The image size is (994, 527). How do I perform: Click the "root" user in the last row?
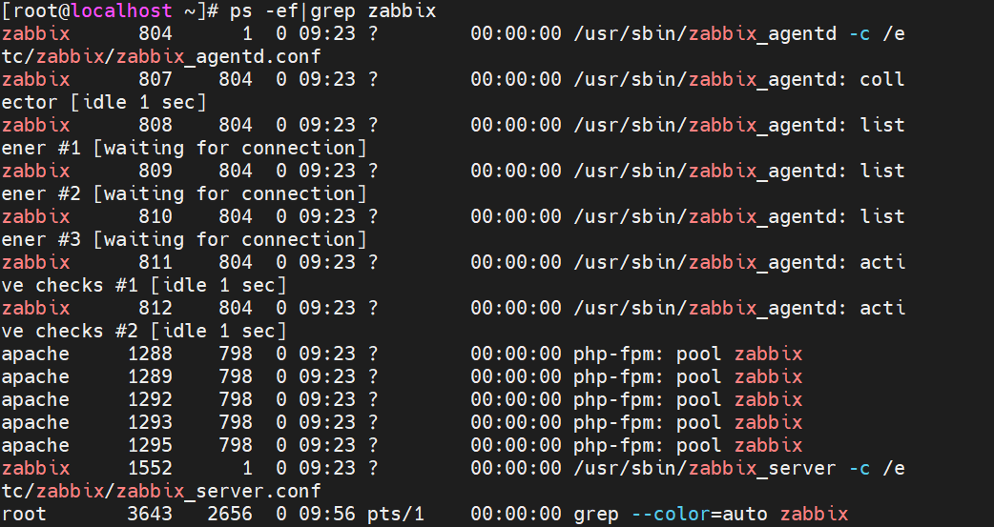[24, 514]
